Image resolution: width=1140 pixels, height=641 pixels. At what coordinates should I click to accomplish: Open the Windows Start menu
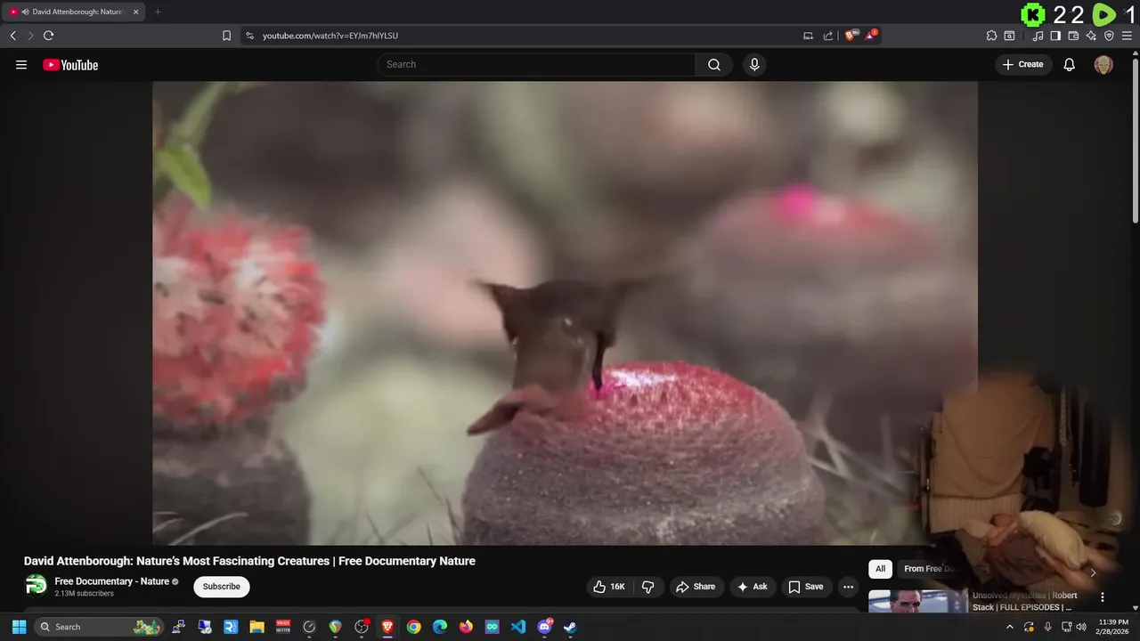click(x=19, y=627)
